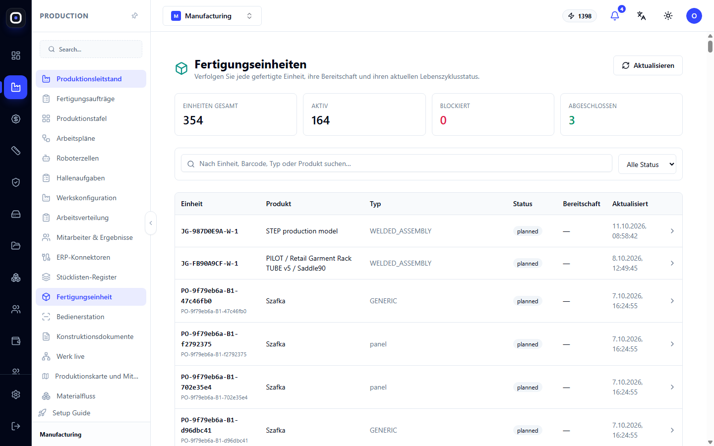Open ERP-Konnektoren
714x446 pixels.
pos(91,257)
